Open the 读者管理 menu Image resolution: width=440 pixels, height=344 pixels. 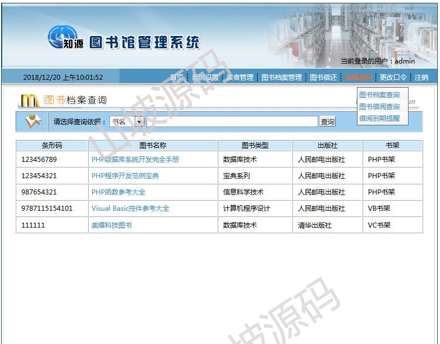tap(240, 78)
